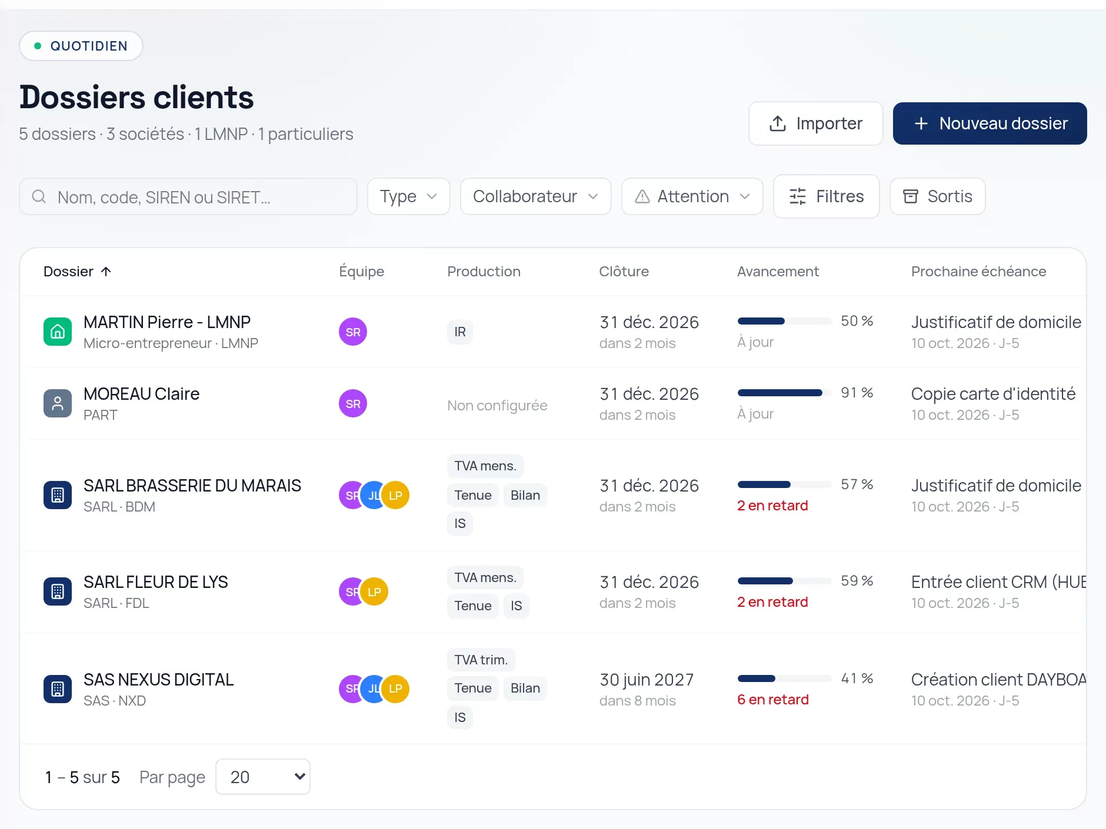Image resolution: width=1106 pixels, height=829 pixels.
Task: Open the Collaborateur filter dropdown
Action: point(536,196)
